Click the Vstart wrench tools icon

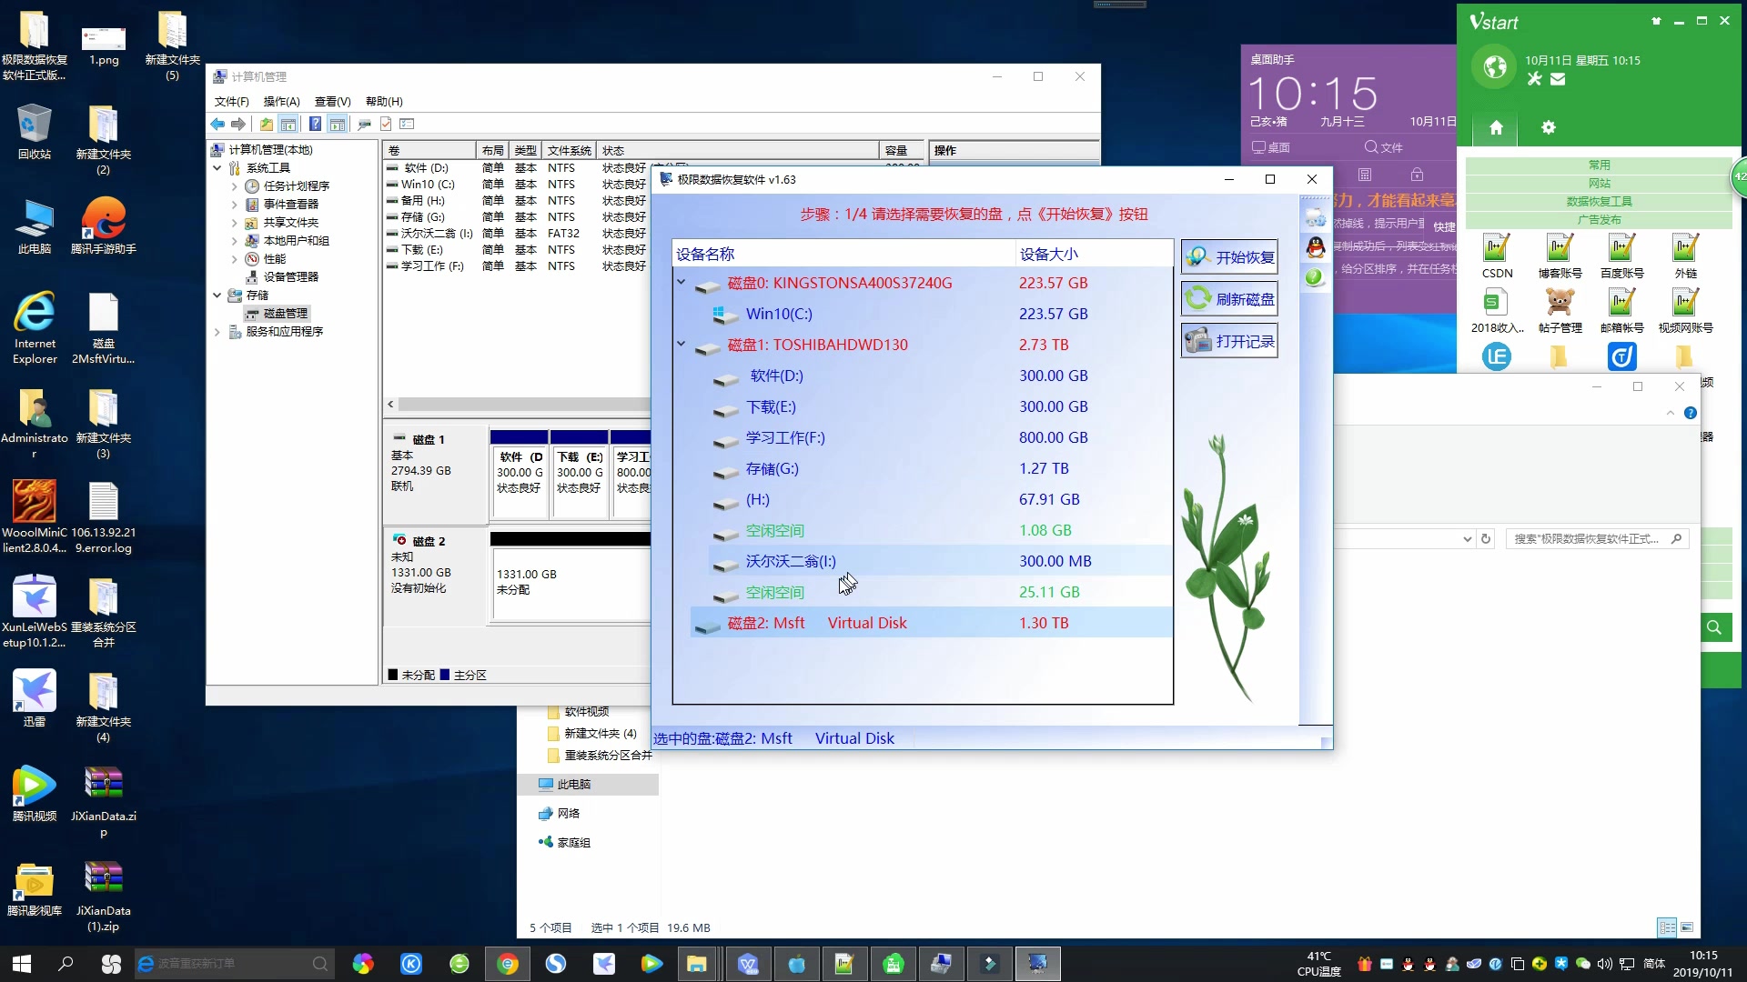coord(1535,79)
